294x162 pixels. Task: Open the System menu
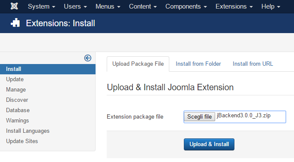(x=42, y=6)
